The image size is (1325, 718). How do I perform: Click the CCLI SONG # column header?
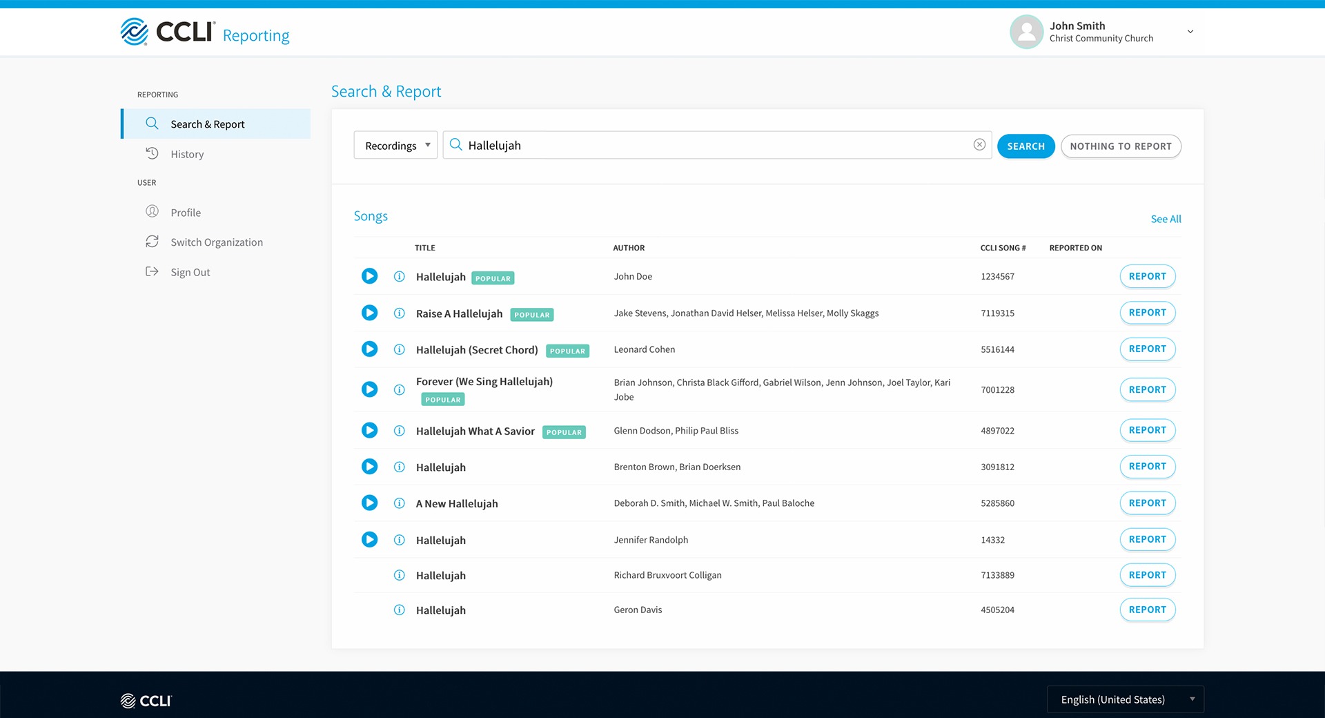tap(1003, 248)
